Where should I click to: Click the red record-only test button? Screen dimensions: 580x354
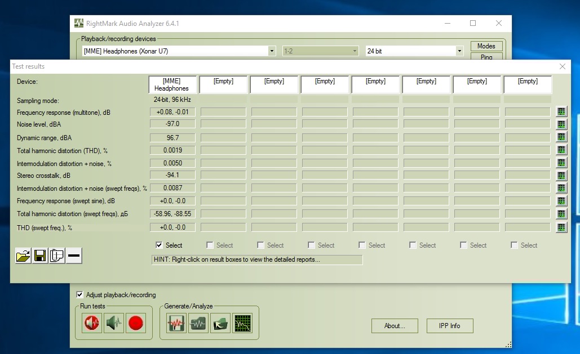point(136,323)
